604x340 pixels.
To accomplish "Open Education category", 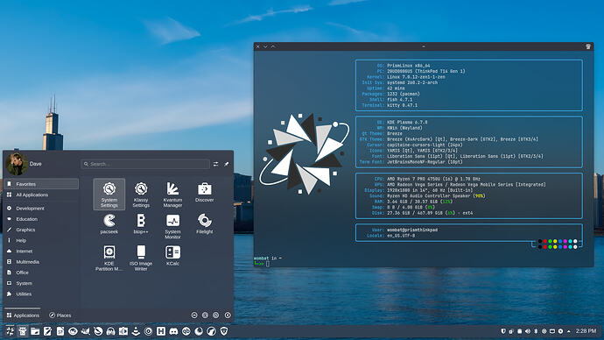I will point(42,219).
